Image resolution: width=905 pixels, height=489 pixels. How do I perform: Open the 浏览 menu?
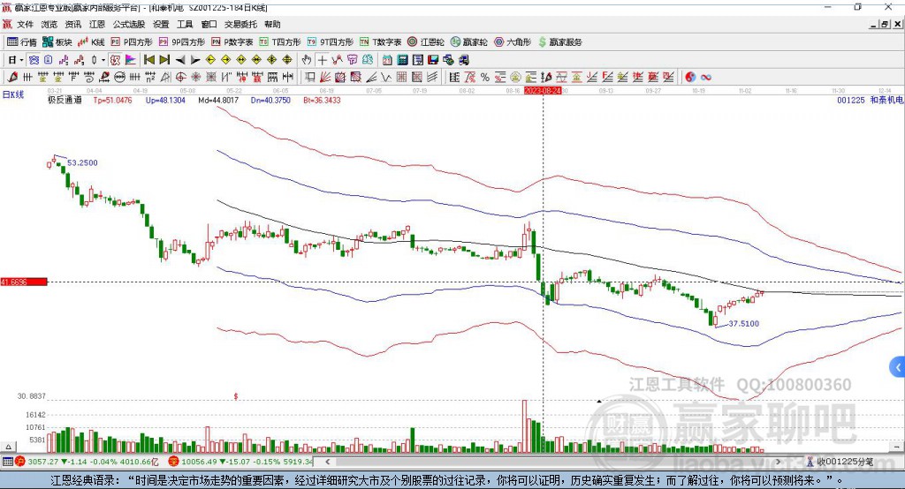(x=49, y=24)
